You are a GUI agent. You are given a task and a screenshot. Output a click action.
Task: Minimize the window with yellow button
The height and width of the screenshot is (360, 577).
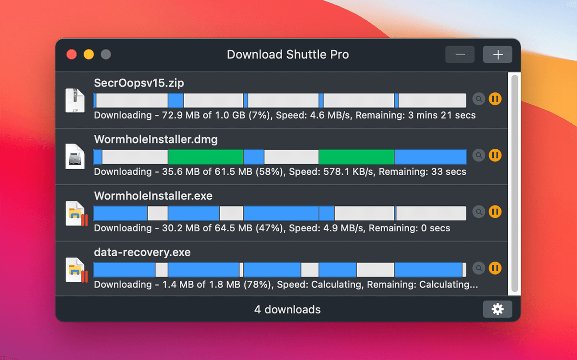click(x=88, y=54)
